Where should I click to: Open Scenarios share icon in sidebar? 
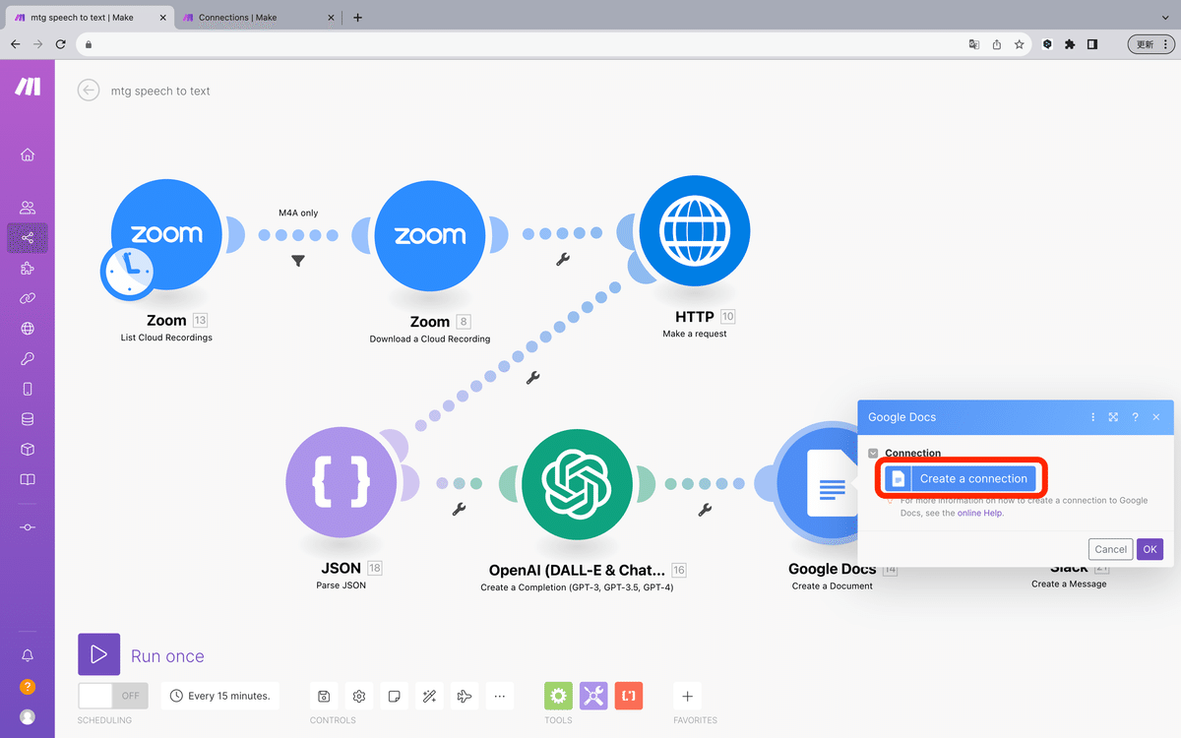click(28, 238)
